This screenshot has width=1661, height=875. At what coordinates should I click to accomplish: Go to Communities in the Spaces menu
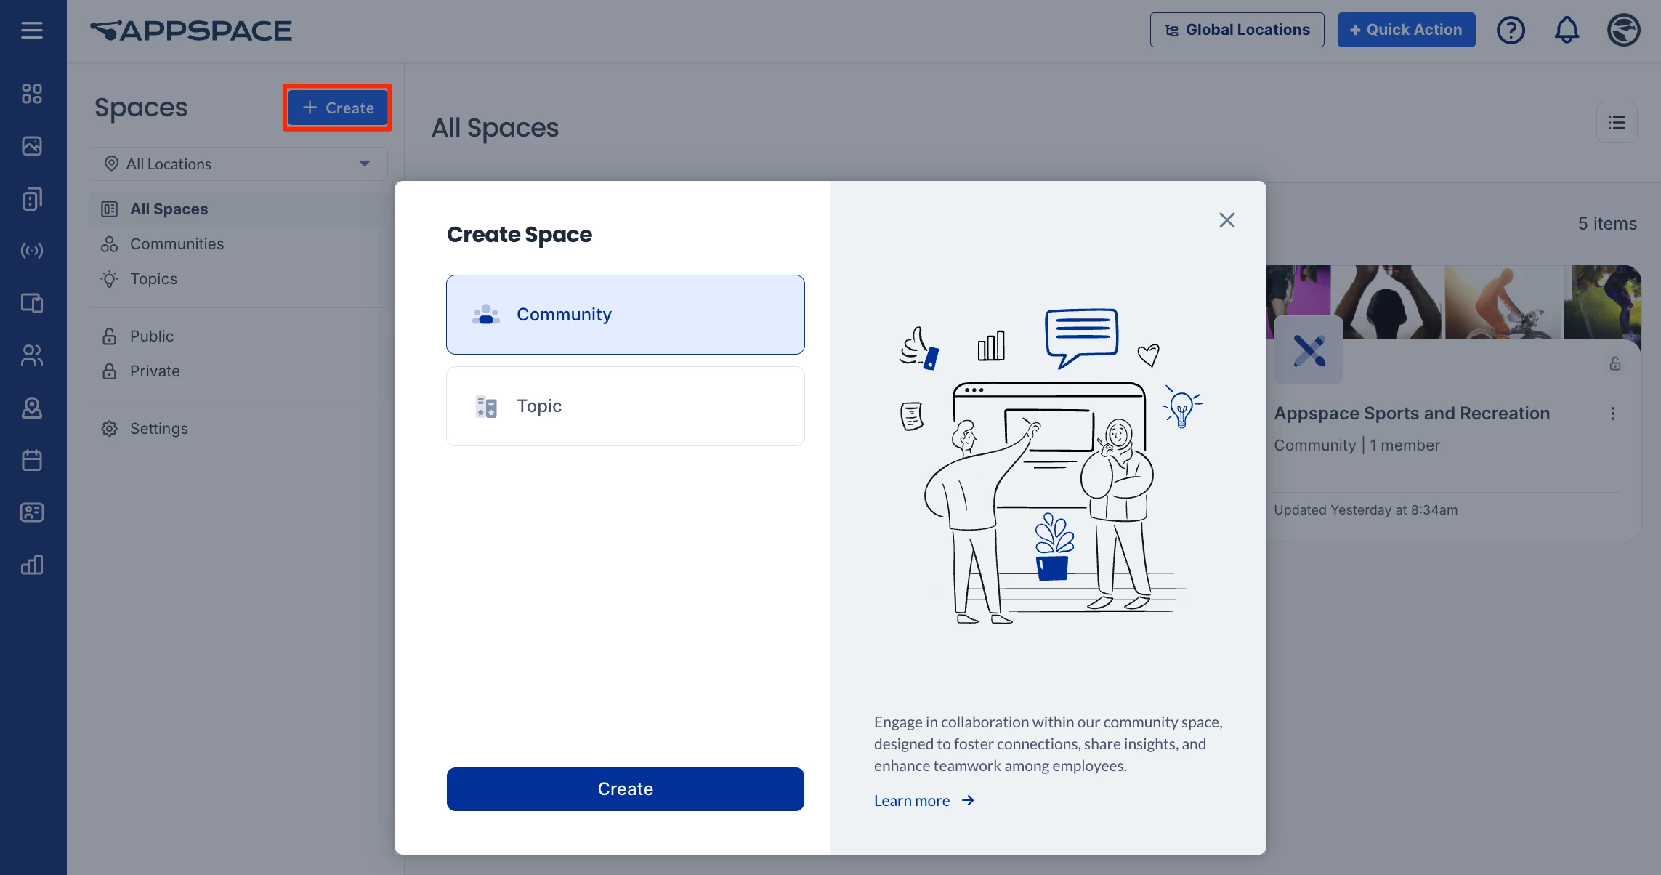coord(177,244)
